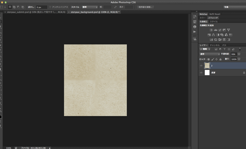The image size is (246, 149).
Task: Toggle the アンチエイリアス checkbox
Action: tap(50, 7)
